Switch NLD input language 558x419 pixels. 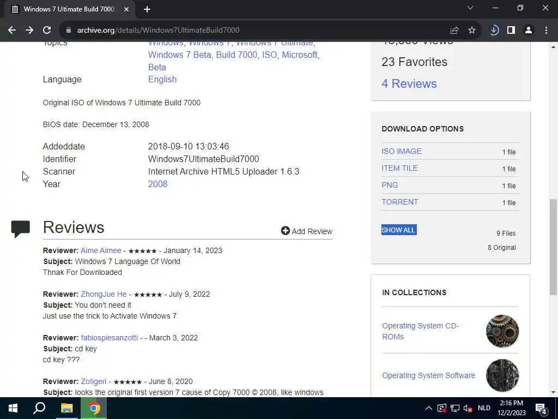click(484, 408)
